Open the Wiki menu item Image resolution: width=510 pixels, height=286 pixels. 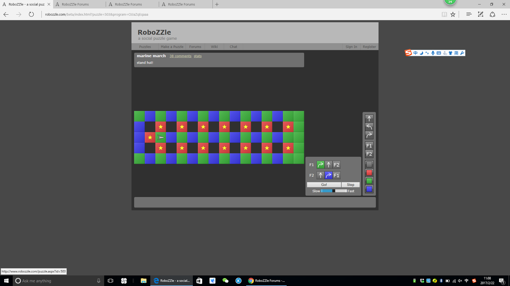pos(214,47)
